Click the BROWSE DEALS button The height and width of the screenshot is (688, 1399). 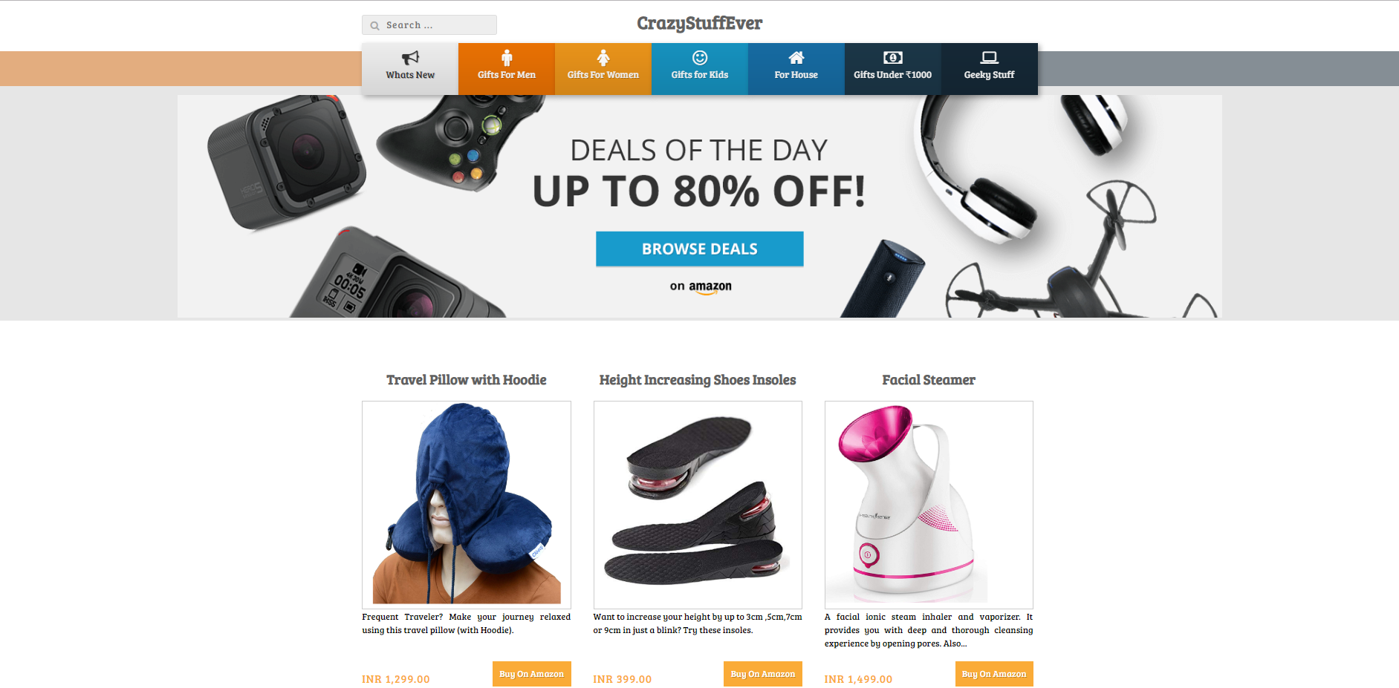click(700, 249)
